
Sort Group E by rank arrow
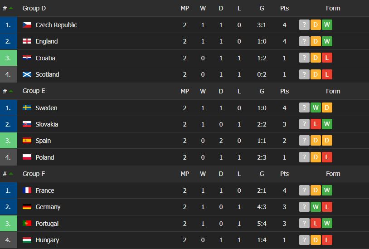point(11,91)
